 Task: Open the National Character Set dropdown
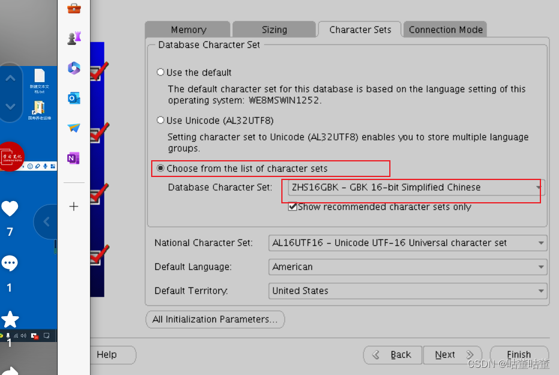pyautogui.click(x=541, y=243)
